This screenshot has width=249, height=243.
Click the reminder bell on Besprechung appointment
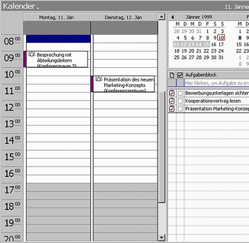pos(32,55)
